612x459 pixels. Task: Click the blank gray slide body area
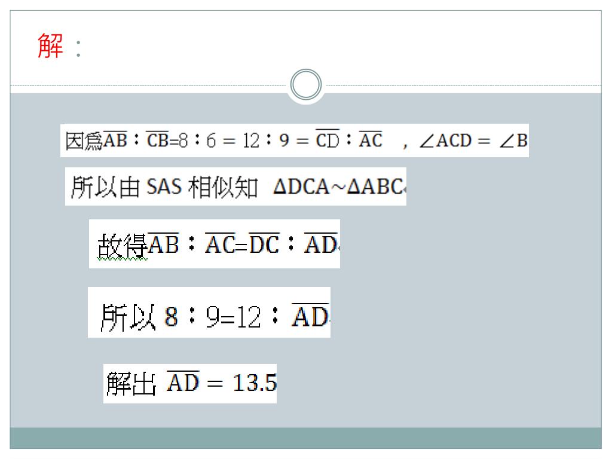tap(469, 293)
